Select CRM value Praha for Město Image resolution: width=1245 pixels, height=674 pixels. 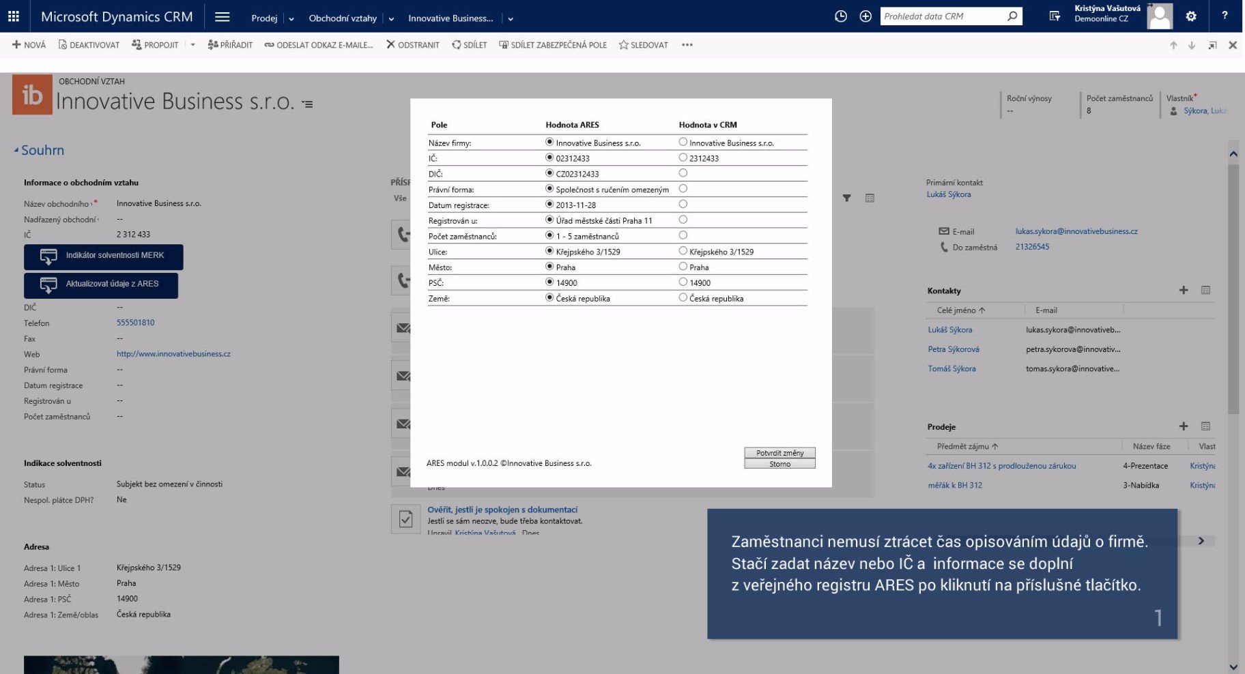pos(683,266)
